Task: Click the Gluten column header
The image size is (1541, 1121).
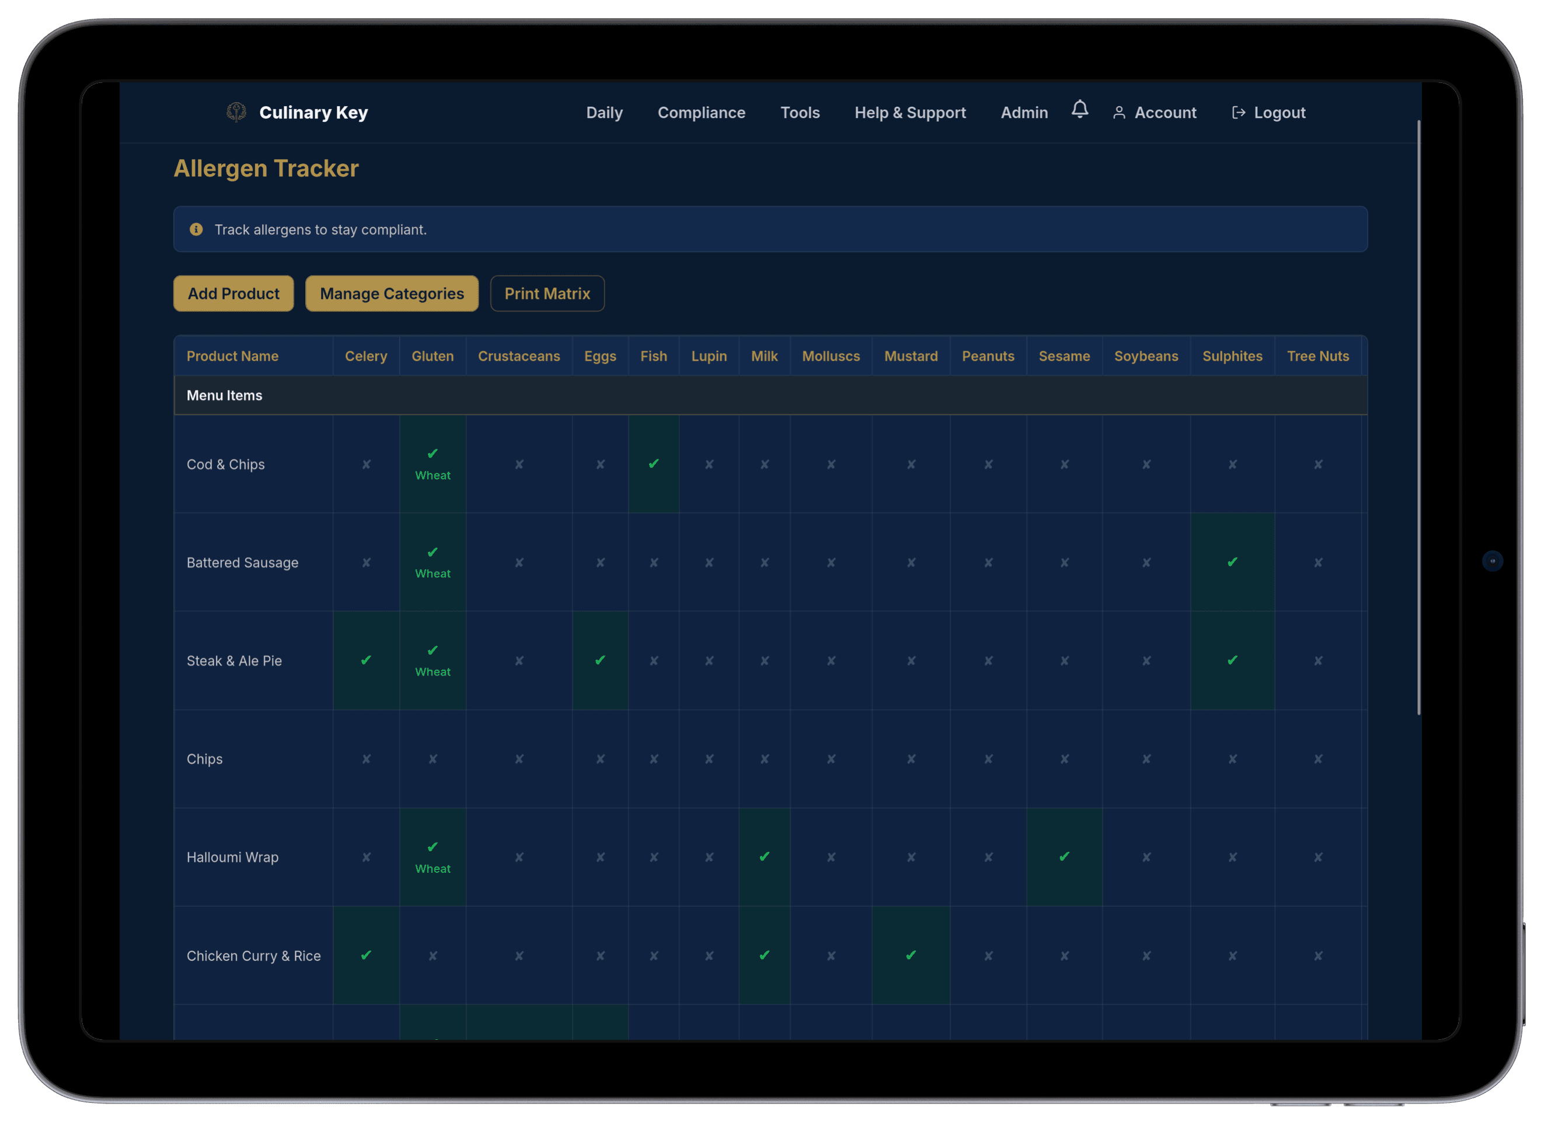Action: [433, 356]
